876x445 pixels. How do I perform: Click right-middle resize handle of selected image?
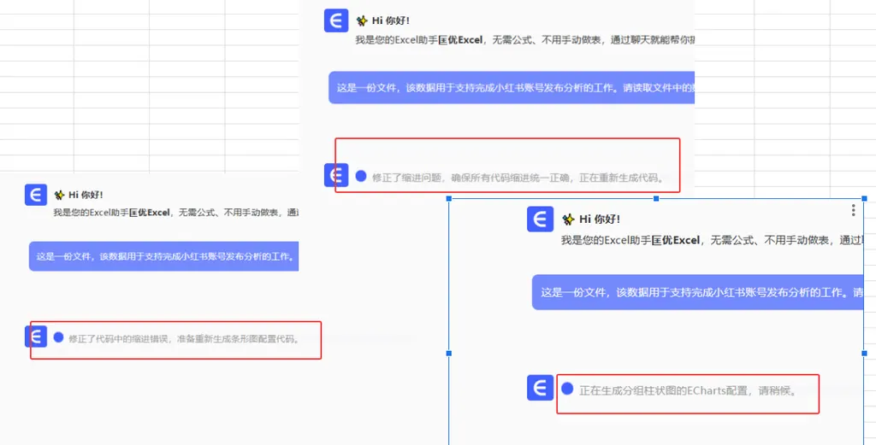(x=864, y=353)
